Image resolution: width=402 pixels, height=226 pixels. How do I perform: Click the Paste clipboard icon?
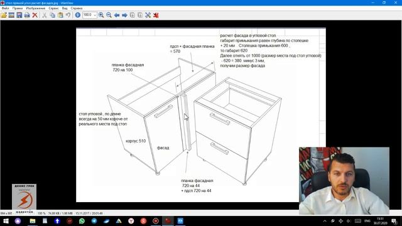pos(60,15)
